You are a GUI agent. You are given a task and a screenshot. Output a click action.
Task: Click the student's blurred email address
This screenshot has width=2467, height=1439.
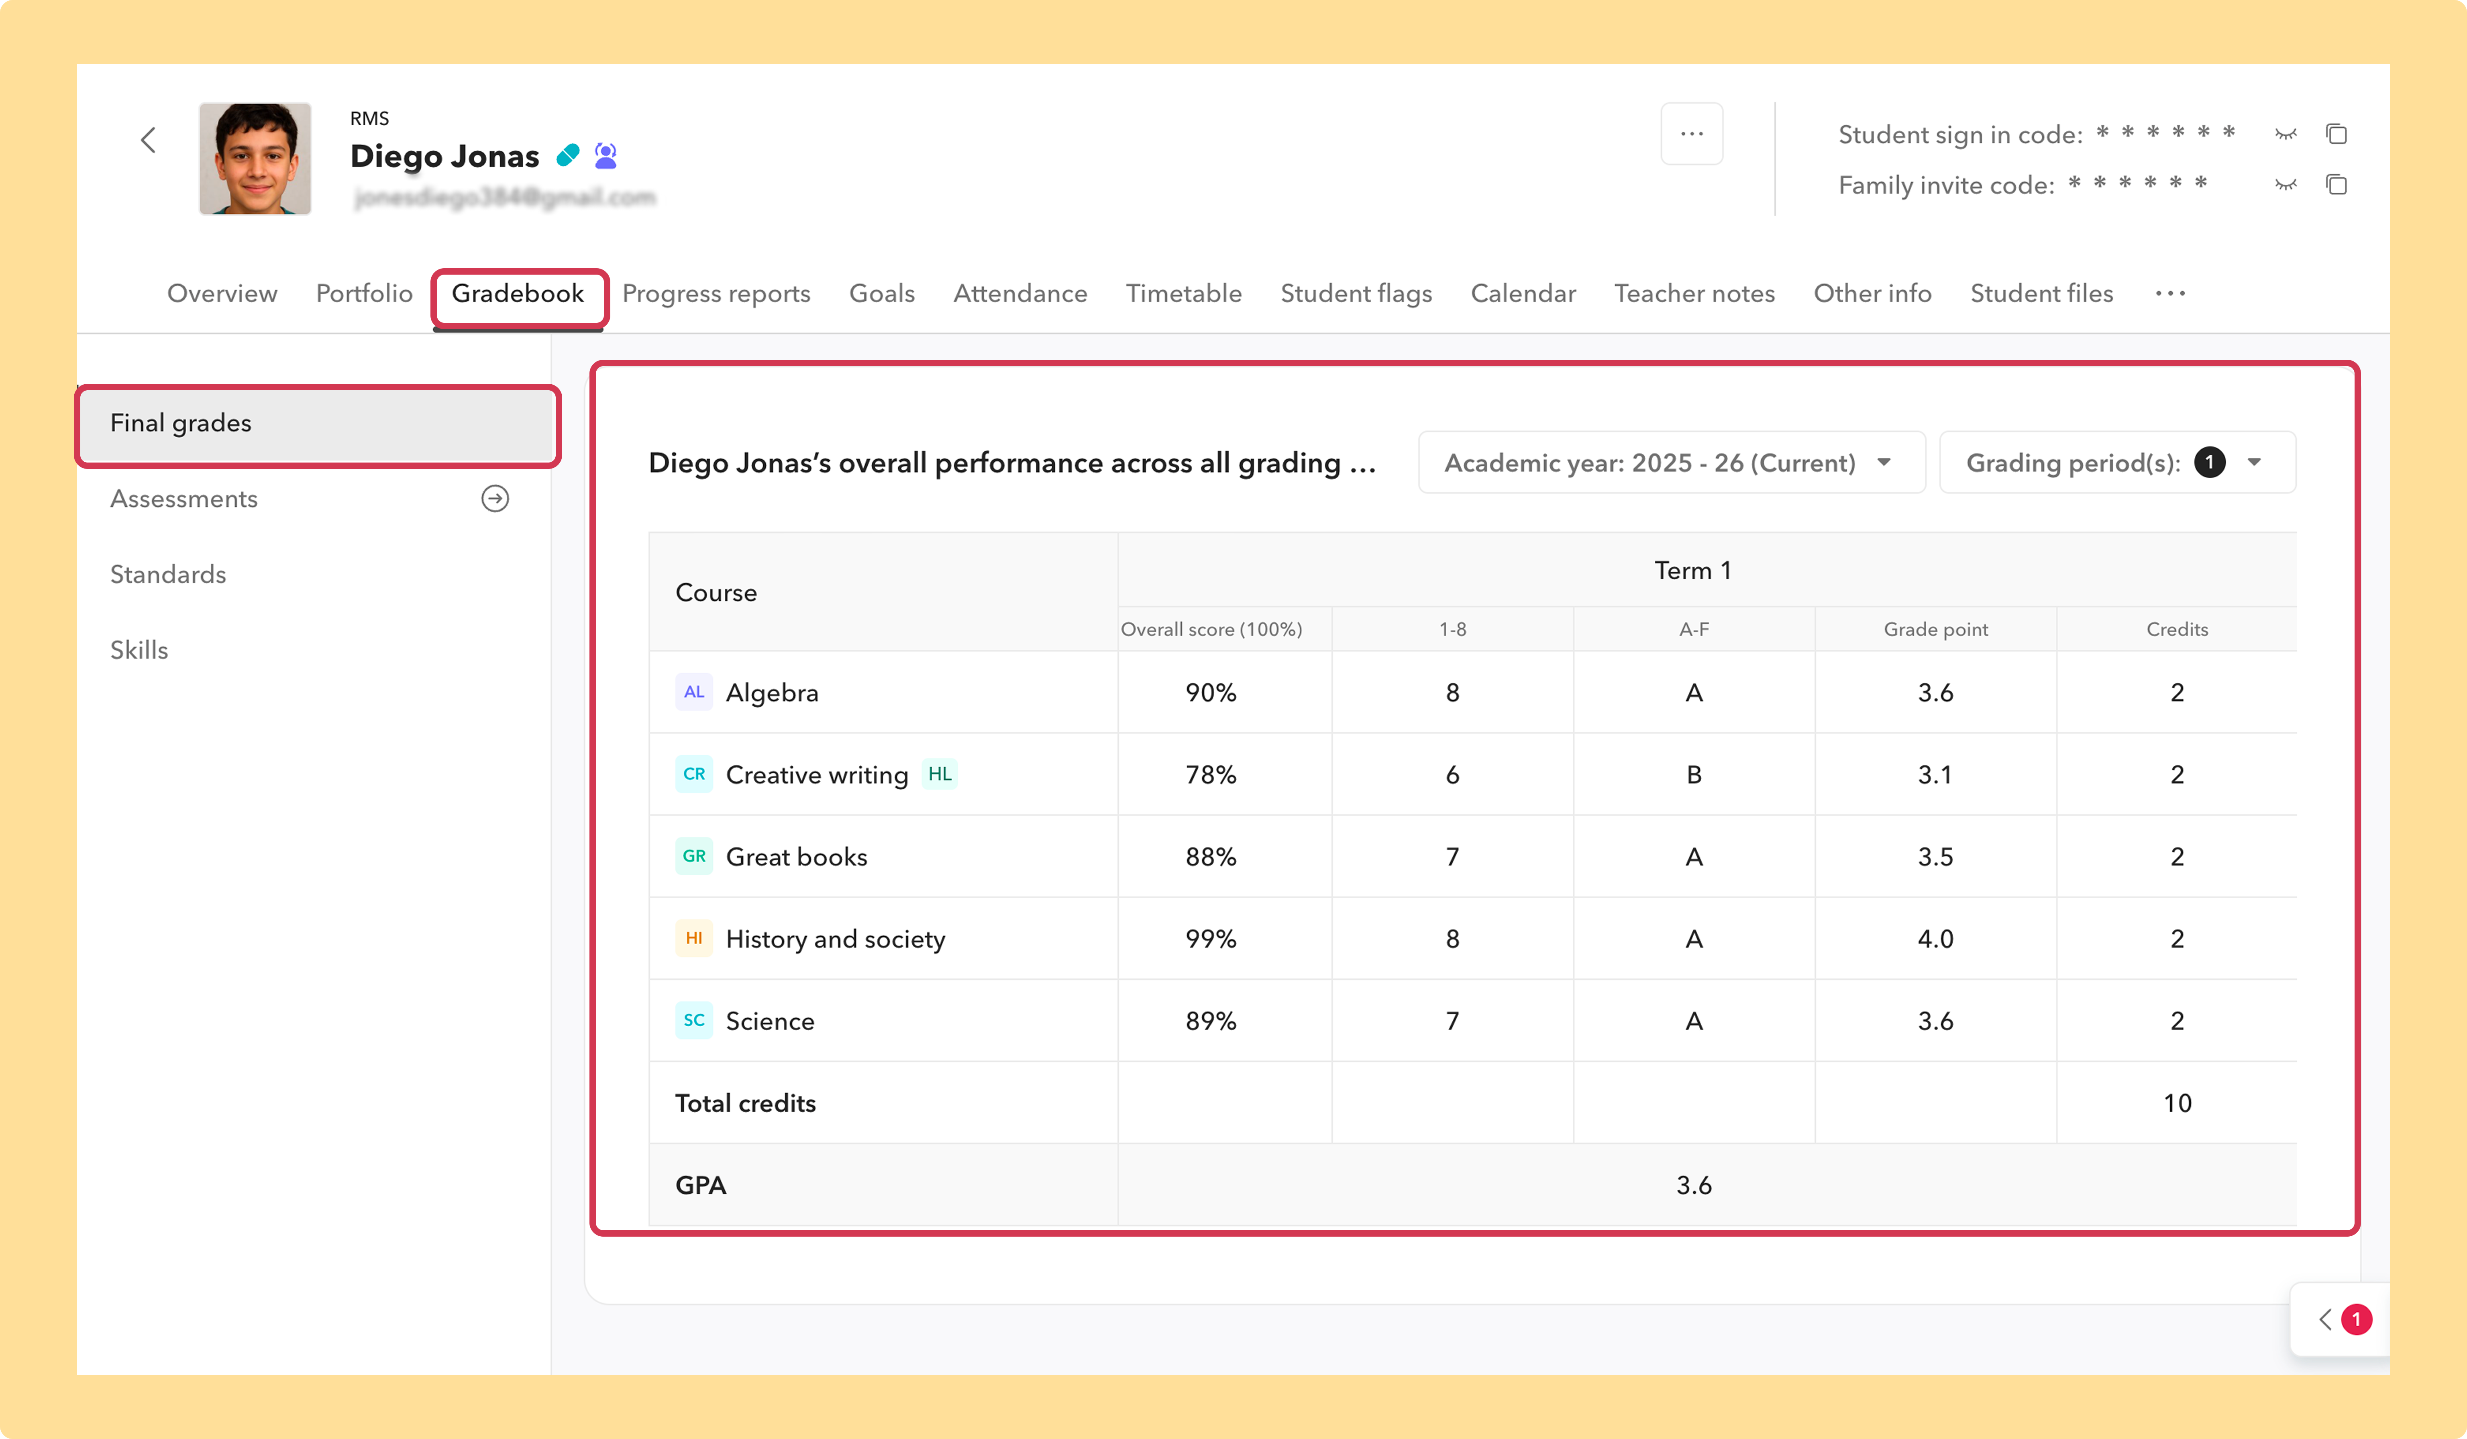pos(504,198)
